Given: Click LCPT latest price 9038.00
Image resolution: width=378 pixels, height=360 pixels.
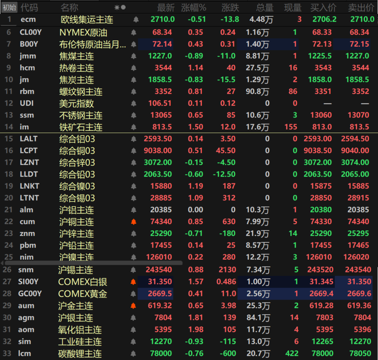Looking at the screenshot, I should (x=158, y=151).
